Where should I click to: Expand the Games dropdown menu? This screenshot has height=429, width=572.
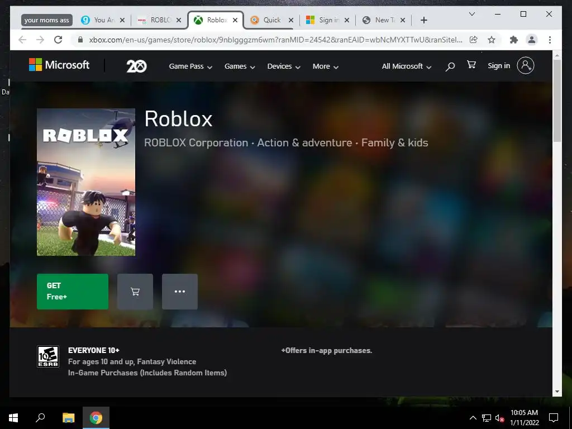[240, 66]
